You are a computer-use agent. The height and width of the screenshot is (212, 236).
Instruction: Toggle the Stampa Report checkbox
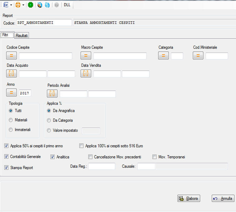6,168
